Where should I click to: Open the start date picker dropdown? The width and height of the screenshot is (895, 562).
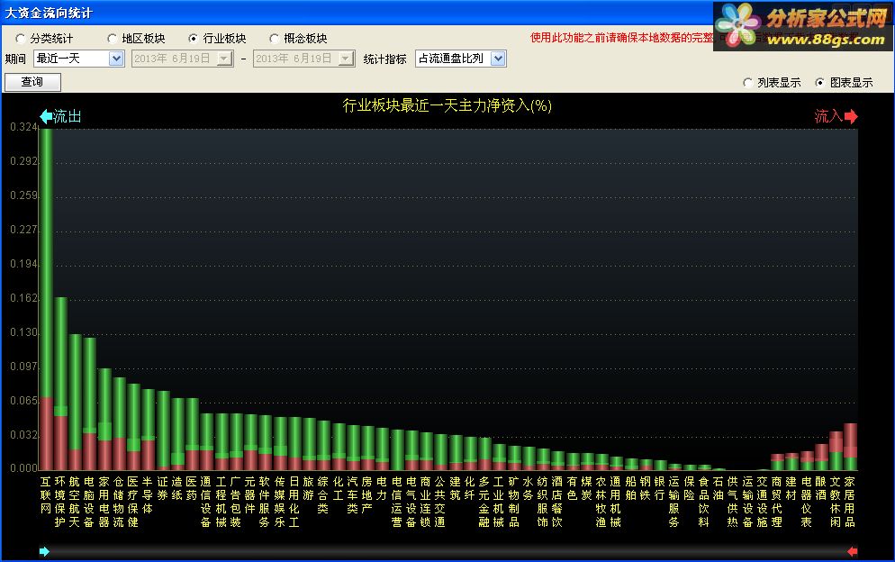coord(225,59)
